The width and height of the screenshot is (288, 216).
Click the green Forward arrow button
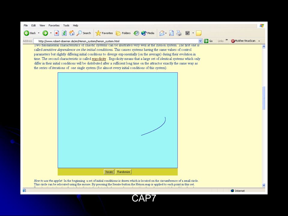(45, 33)
